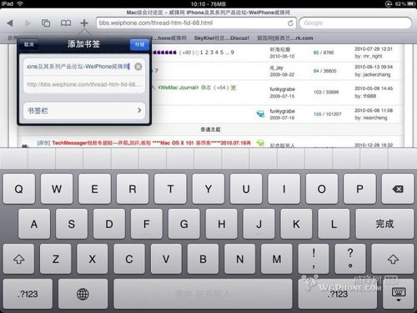Tap the U key
Screen dimensions: 417x313
(246, 189)
